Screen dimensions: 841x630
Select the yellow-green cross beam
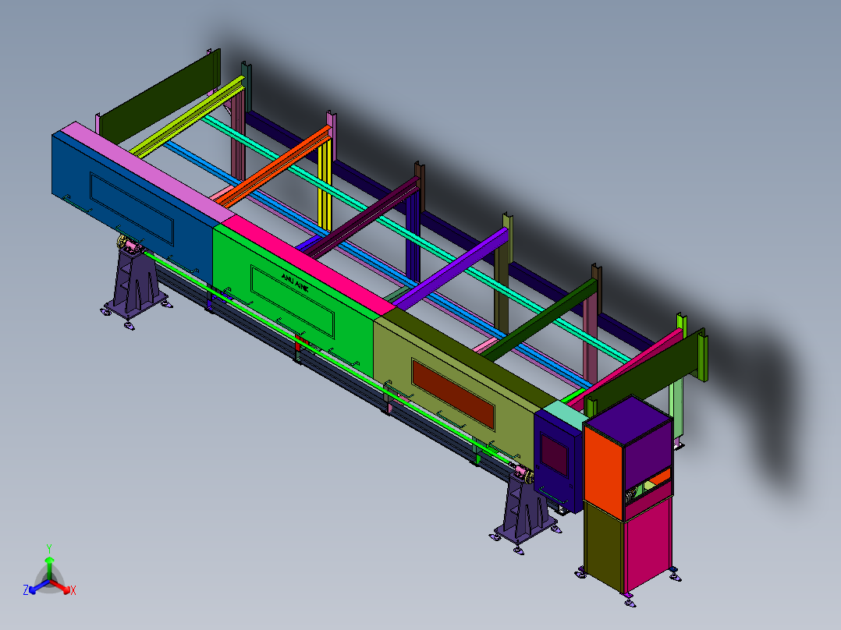coord(188,116)
